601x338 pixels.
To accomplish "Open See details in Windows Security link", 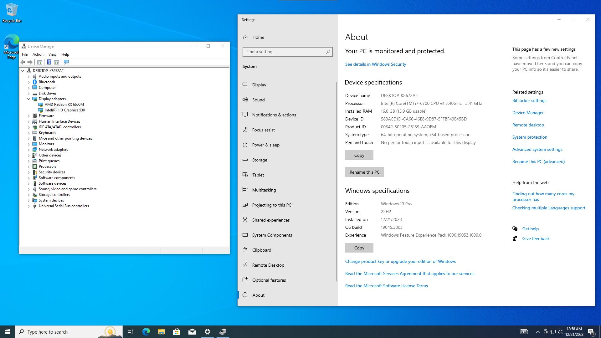I will (x=376, y=64).
